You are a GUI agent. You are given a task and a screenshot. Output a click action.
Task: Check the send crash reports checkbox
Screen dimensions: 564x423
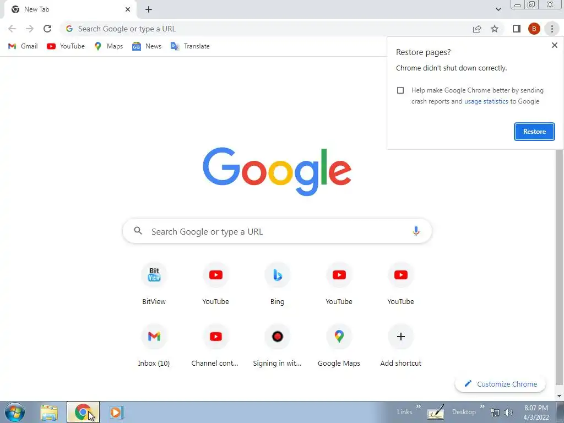pyautogui.click(x=400, y=90)
